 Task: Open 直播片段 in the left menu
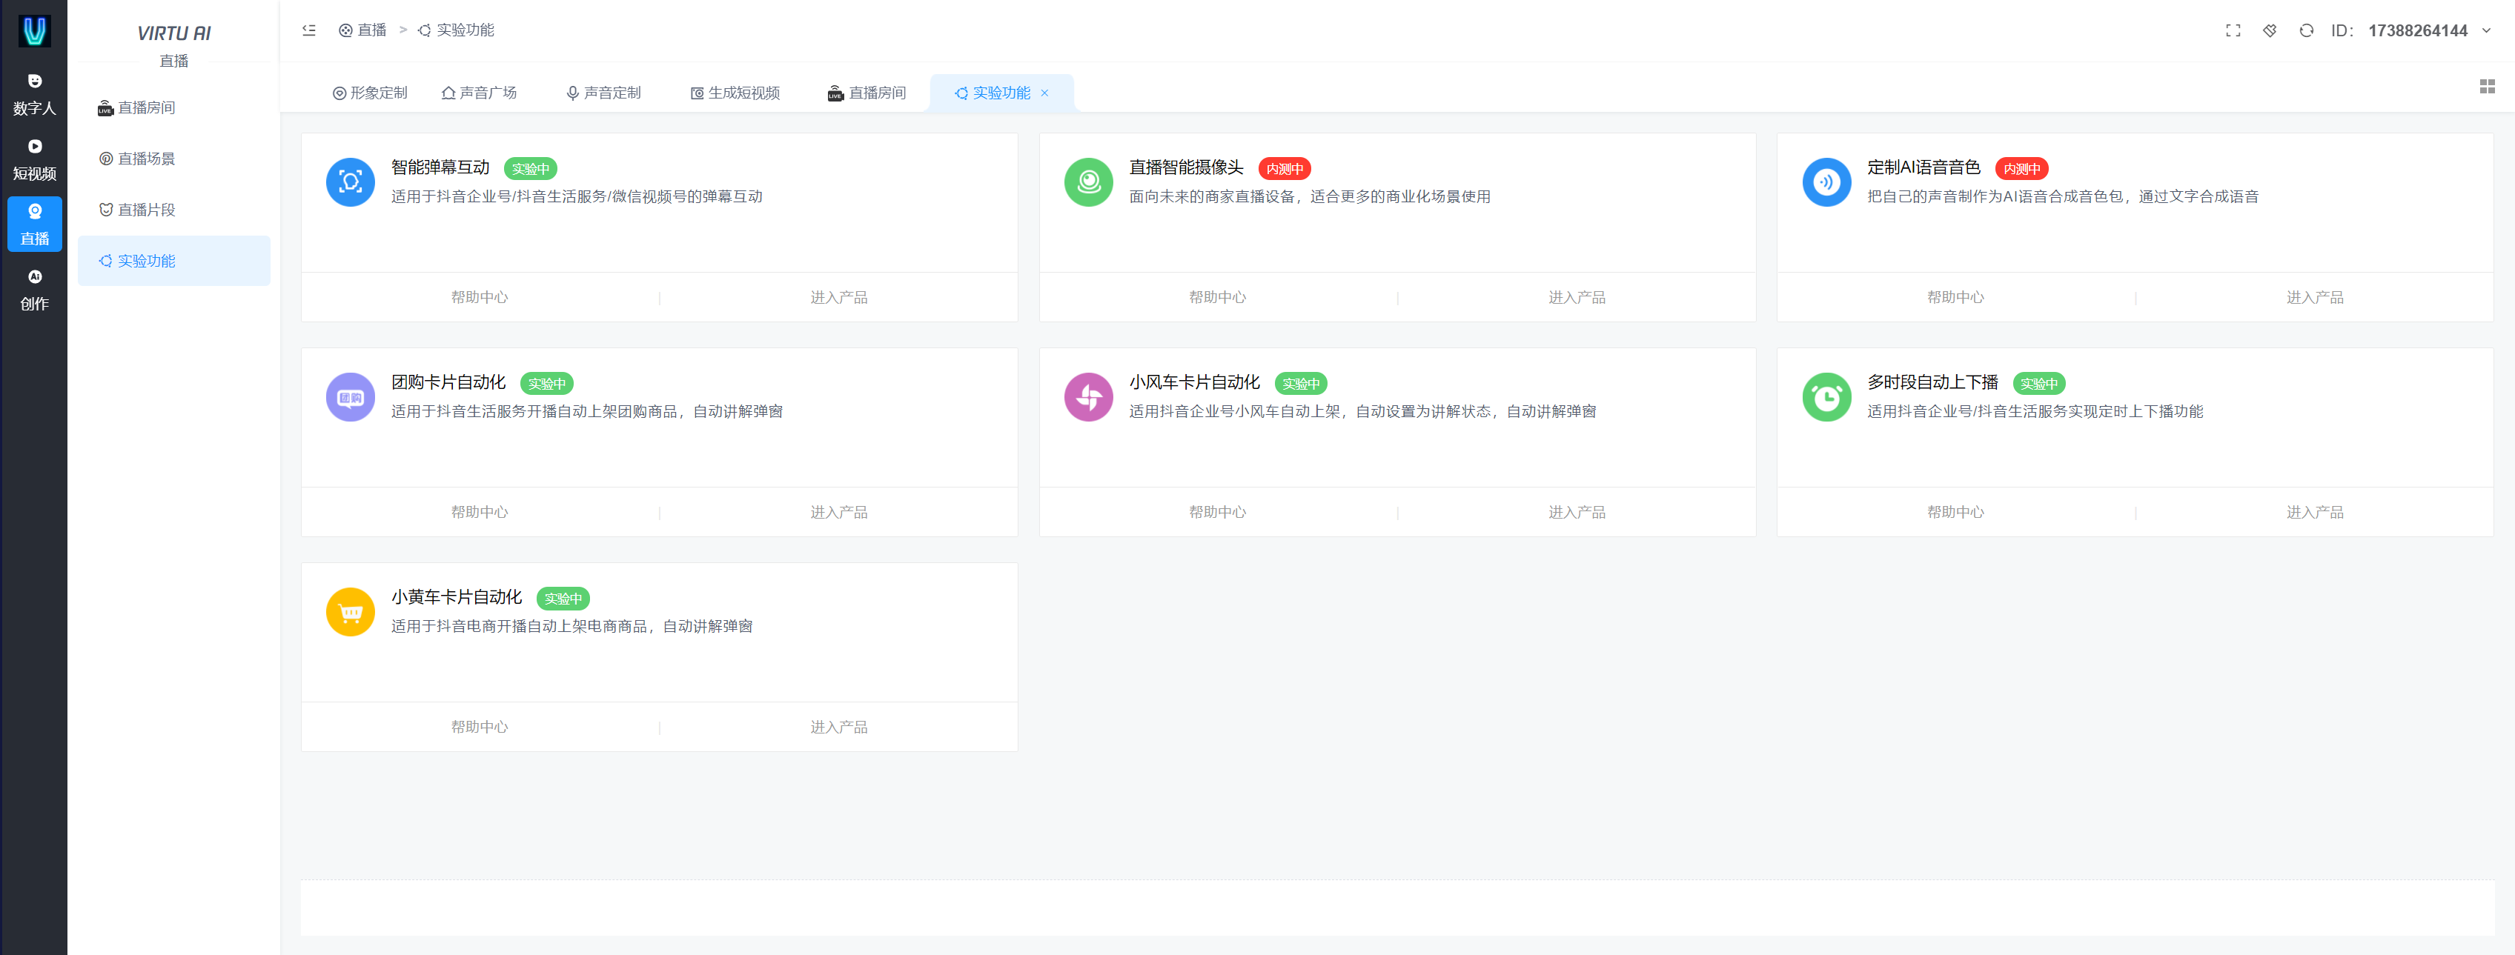173,210
